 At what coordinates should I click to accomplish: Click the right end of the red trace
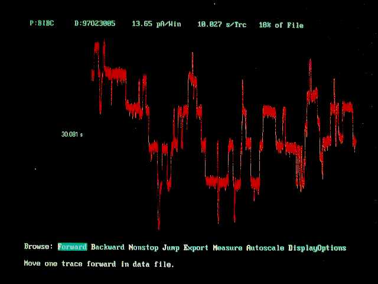click(x=355, y=142)
